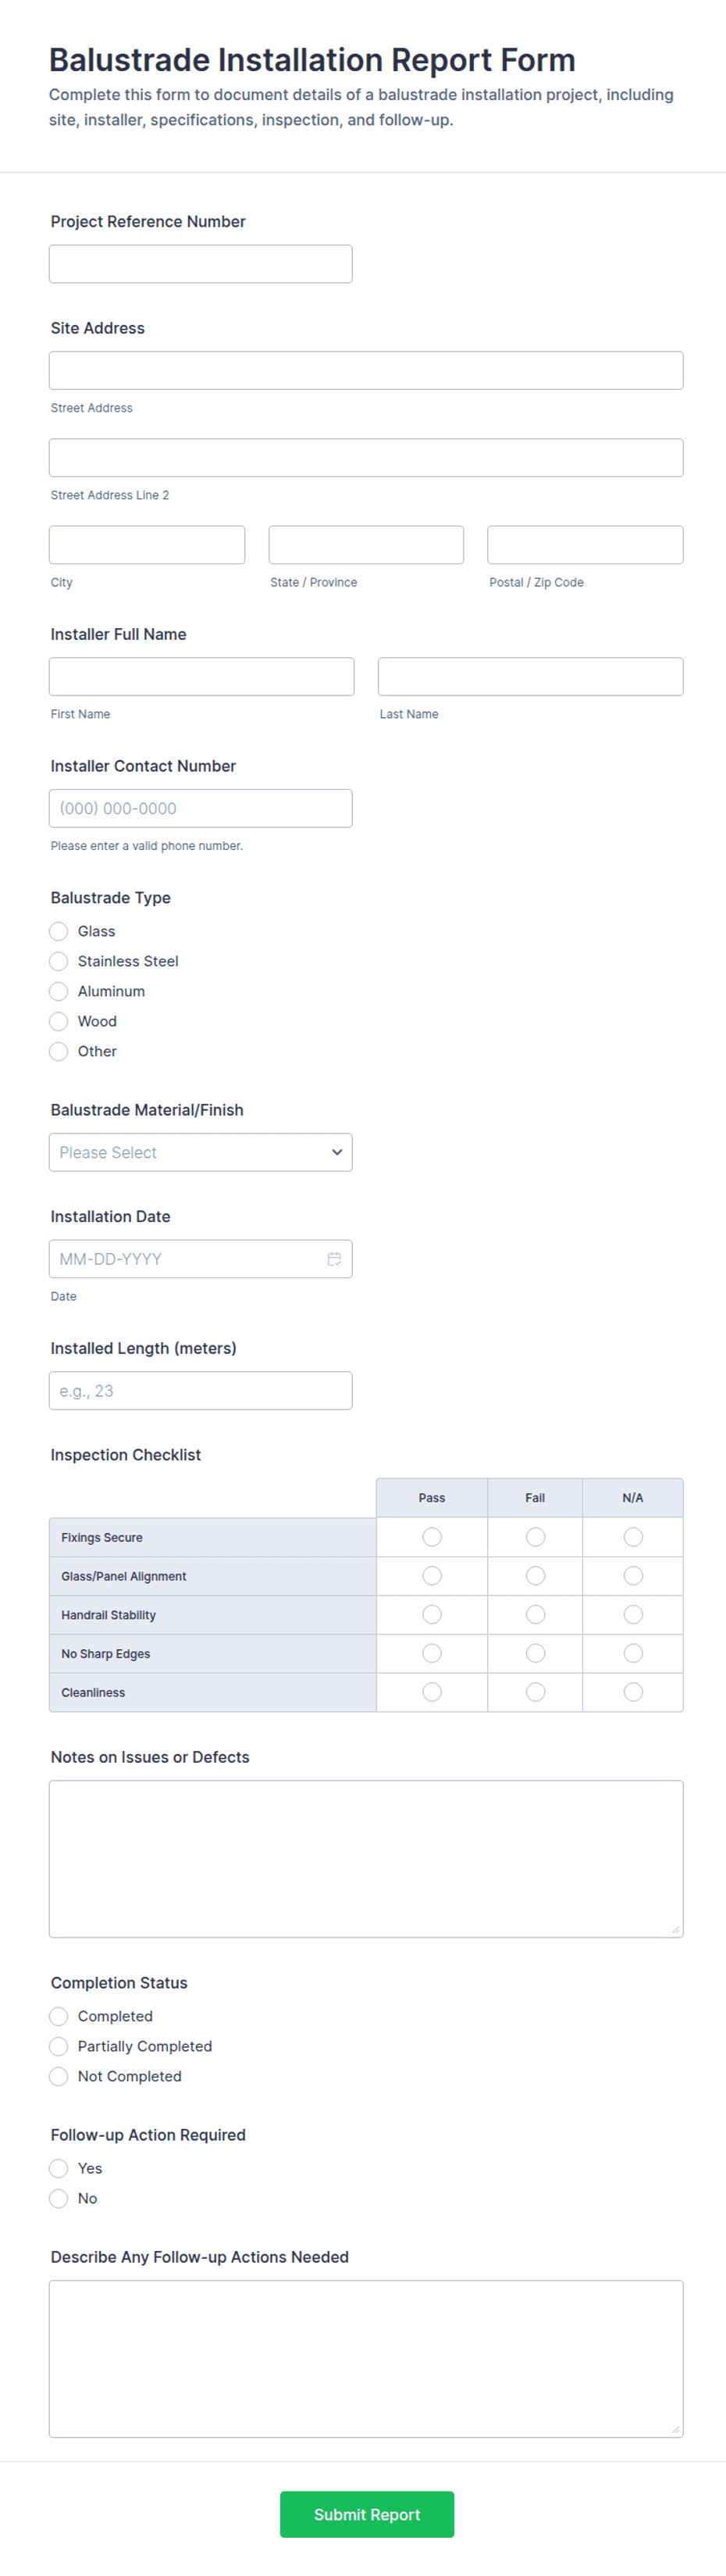
Task: Mark Glass/Panel Alignment as Pass
Action: 432,1576
